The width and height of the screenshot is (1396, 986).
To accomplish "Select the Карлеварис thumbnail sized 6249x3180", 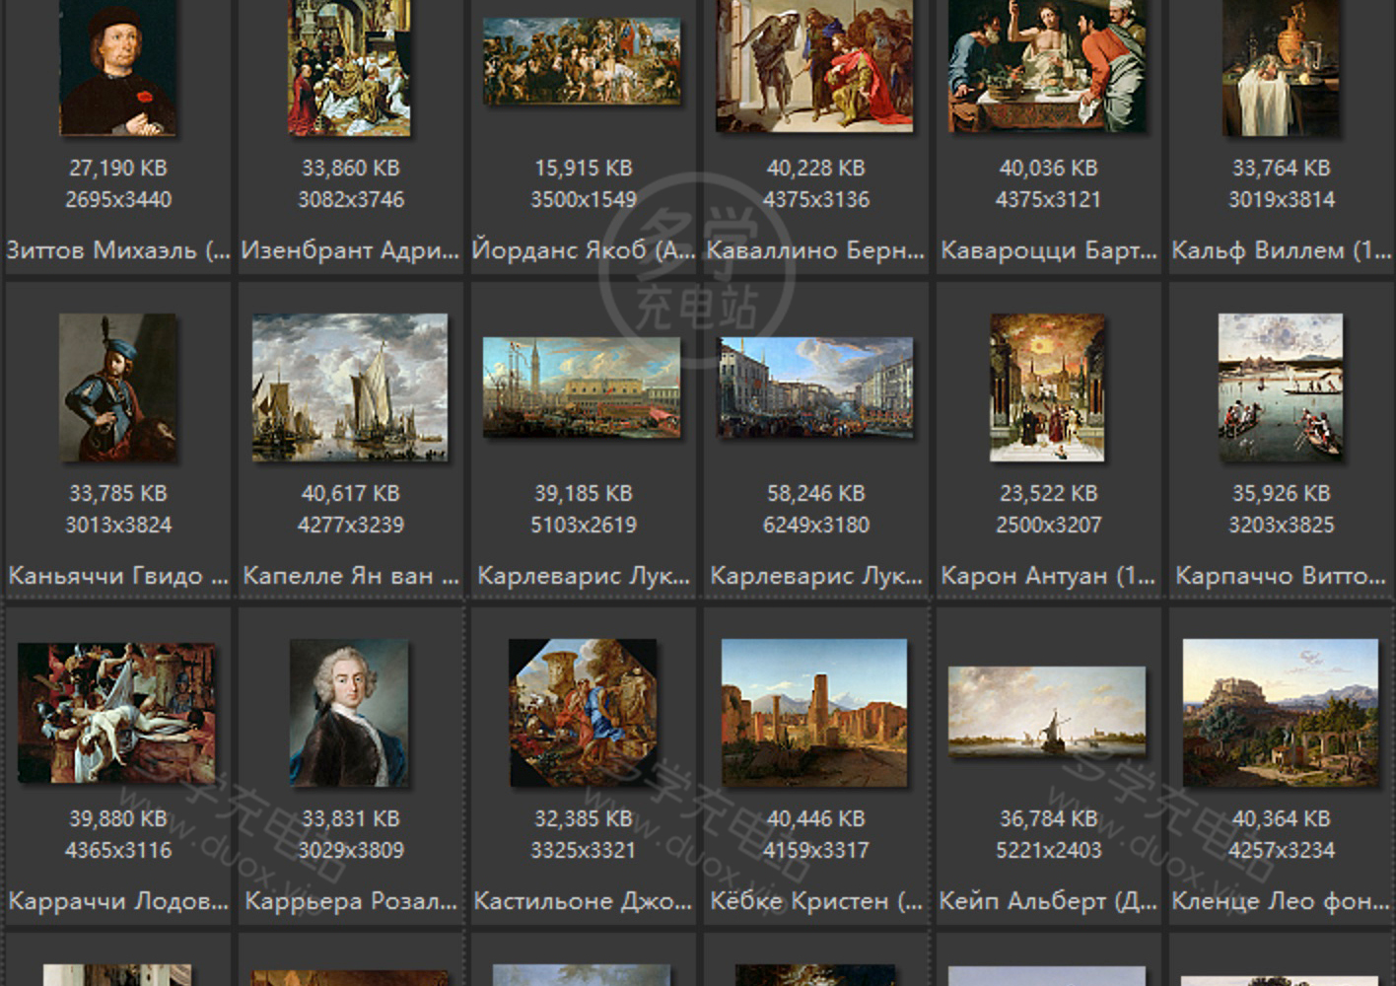I will coord(814,387).
